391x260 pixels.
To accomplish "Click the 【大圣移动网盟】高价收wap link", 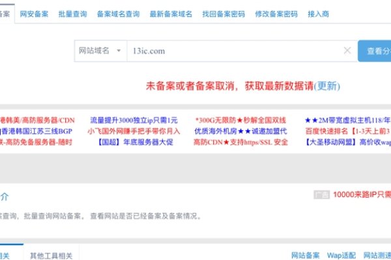I will pyautogui.click(x=347, y=142).
